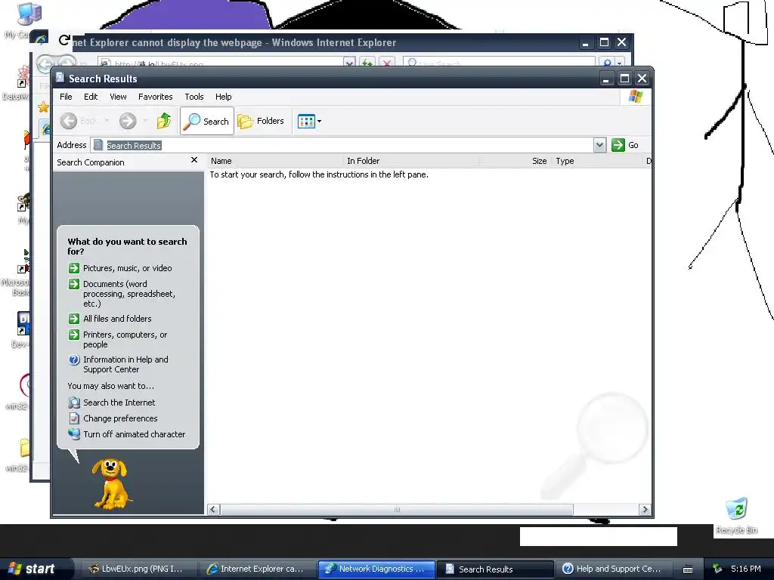Click the green arrow beside Pictures, music
Viewport: 774px width, 580px height.
tap(74, 268)
